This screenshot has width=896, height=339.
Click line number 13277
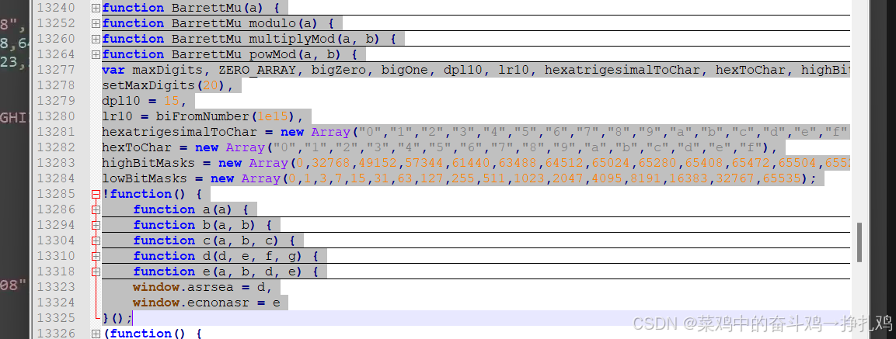tap(56, 70)
